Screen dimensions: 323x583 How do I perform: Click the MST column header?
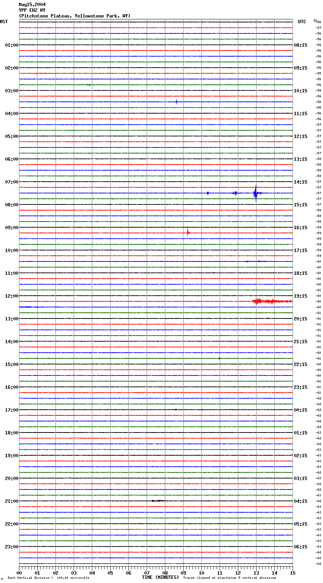4,22
